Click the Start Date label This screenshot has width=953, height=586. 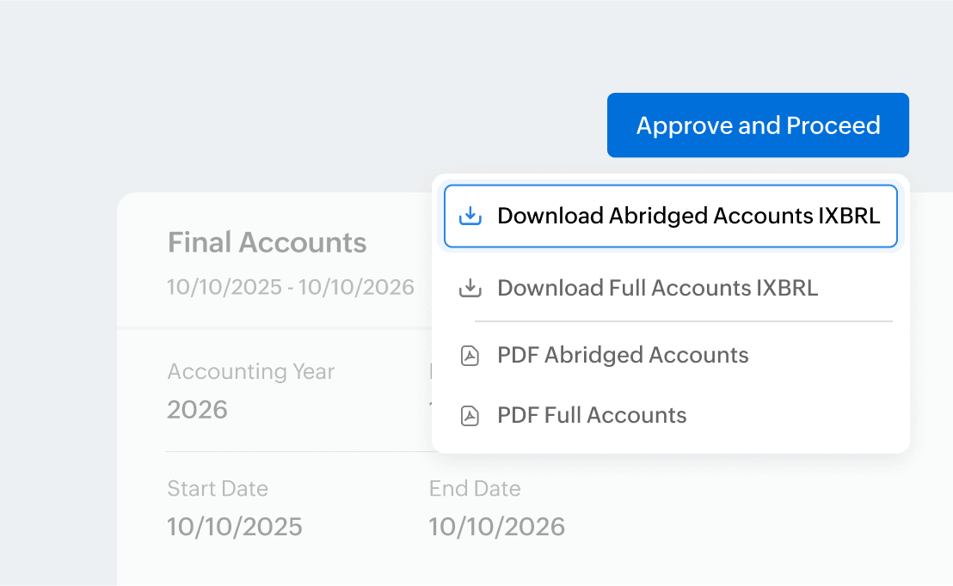pos(218,489)
